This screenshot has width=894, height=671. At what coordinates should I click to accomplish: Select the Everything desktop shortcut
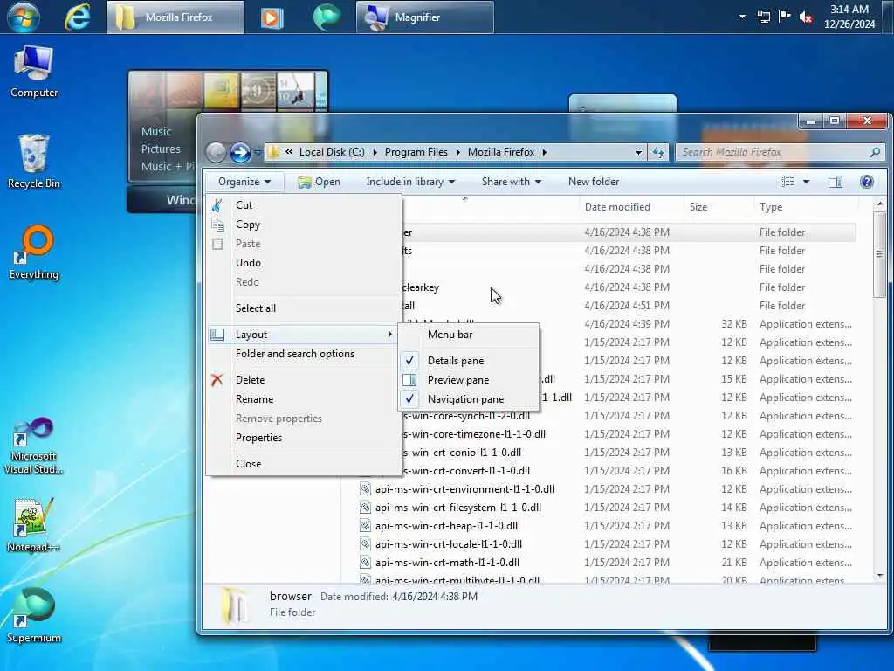click(34, 252)
